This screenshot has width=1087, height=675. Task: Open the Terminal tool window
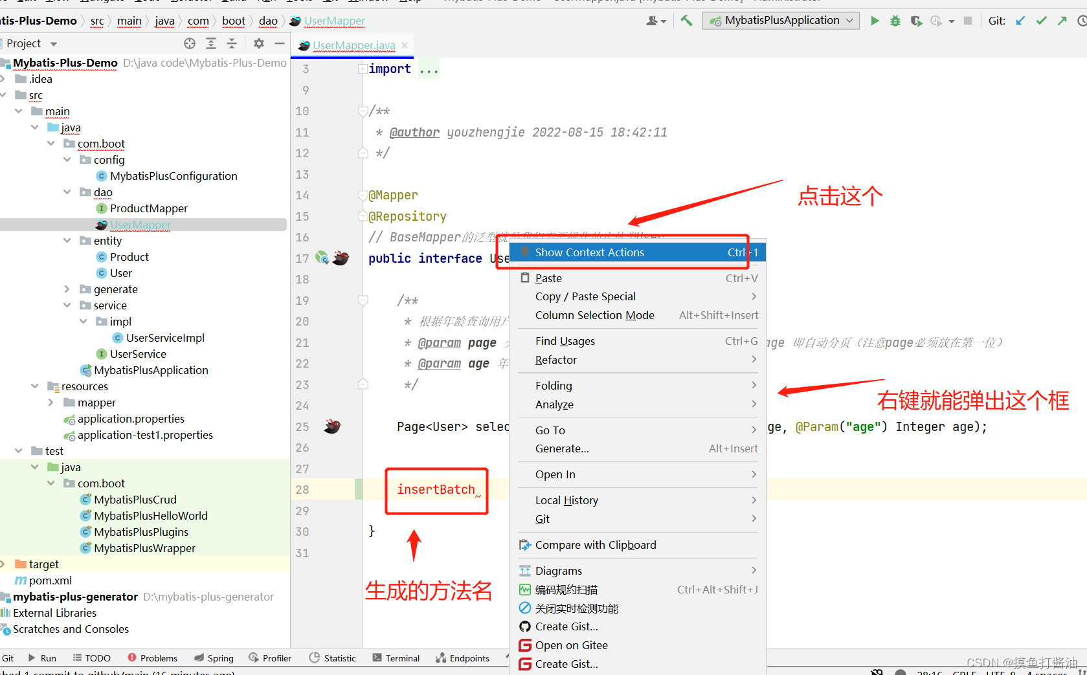pos(396,658)
